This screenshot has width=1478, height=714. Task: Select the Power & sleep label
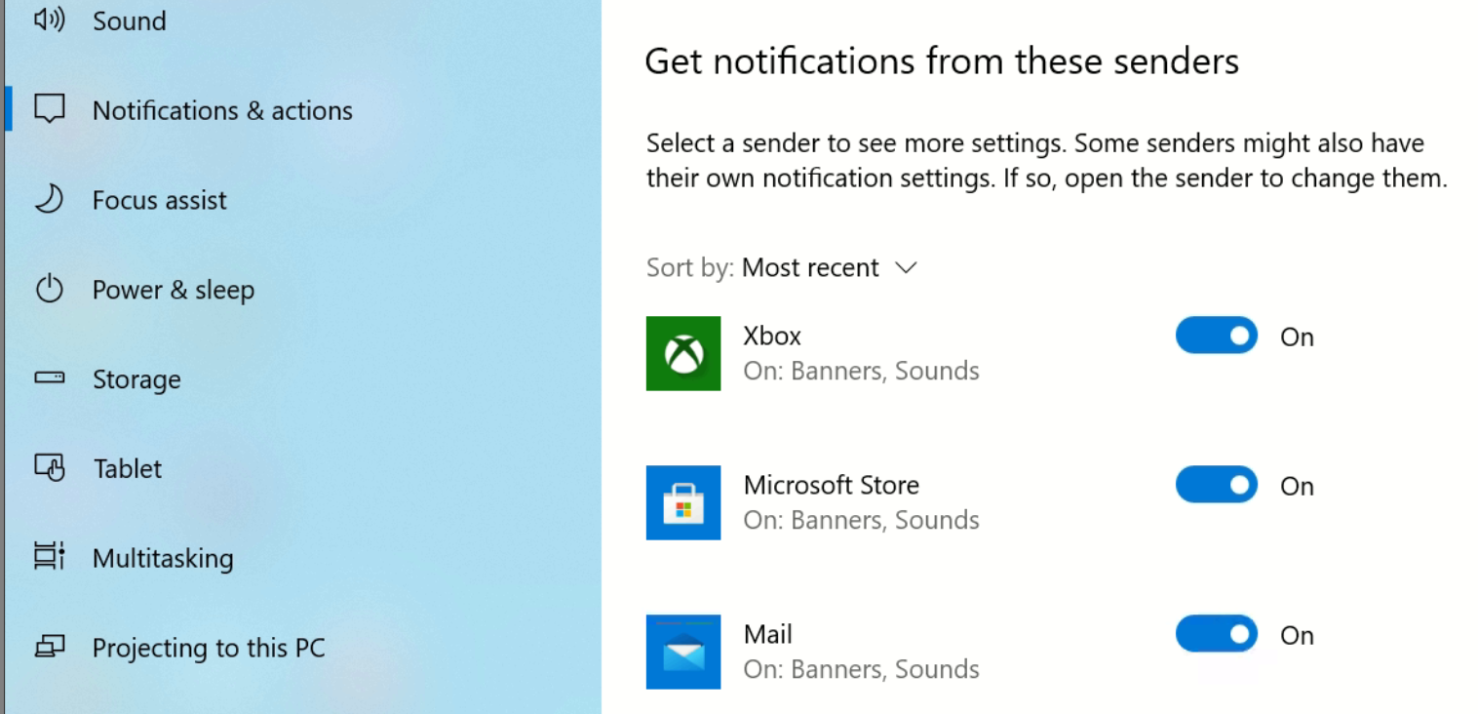click(x=174, y=290)
